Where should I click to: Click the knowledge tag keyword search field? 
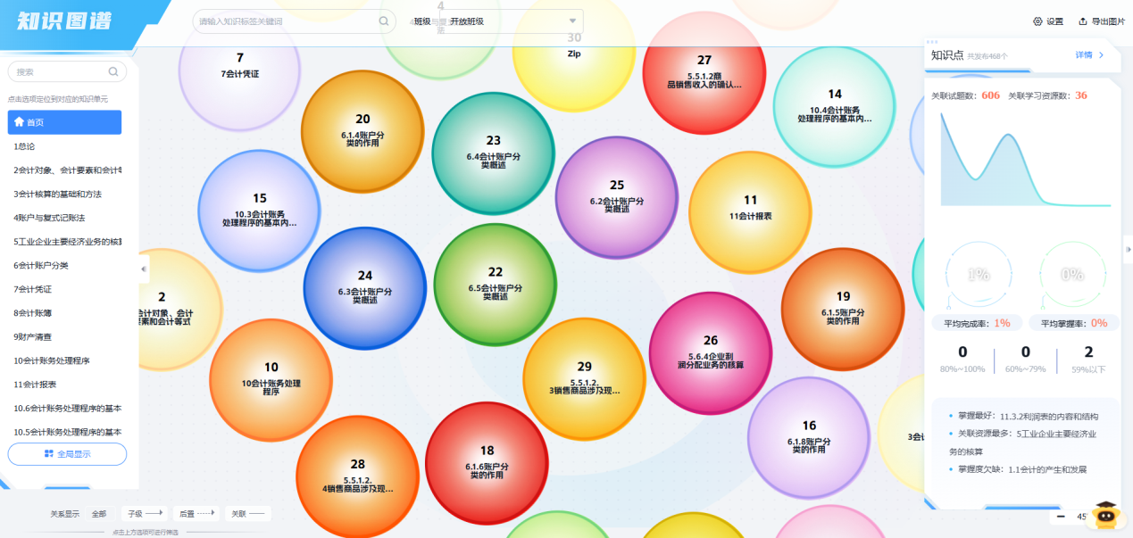(x=286, y=21)
